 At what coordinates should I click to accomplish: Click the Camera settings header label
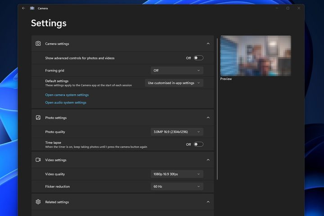point(57,44)
